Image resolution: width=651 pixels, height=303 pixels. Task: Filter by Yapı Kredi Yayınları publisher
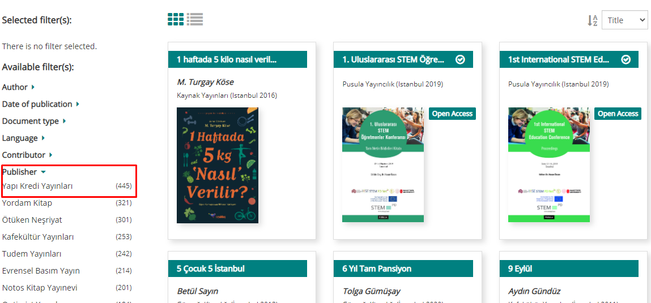point(67,186)
